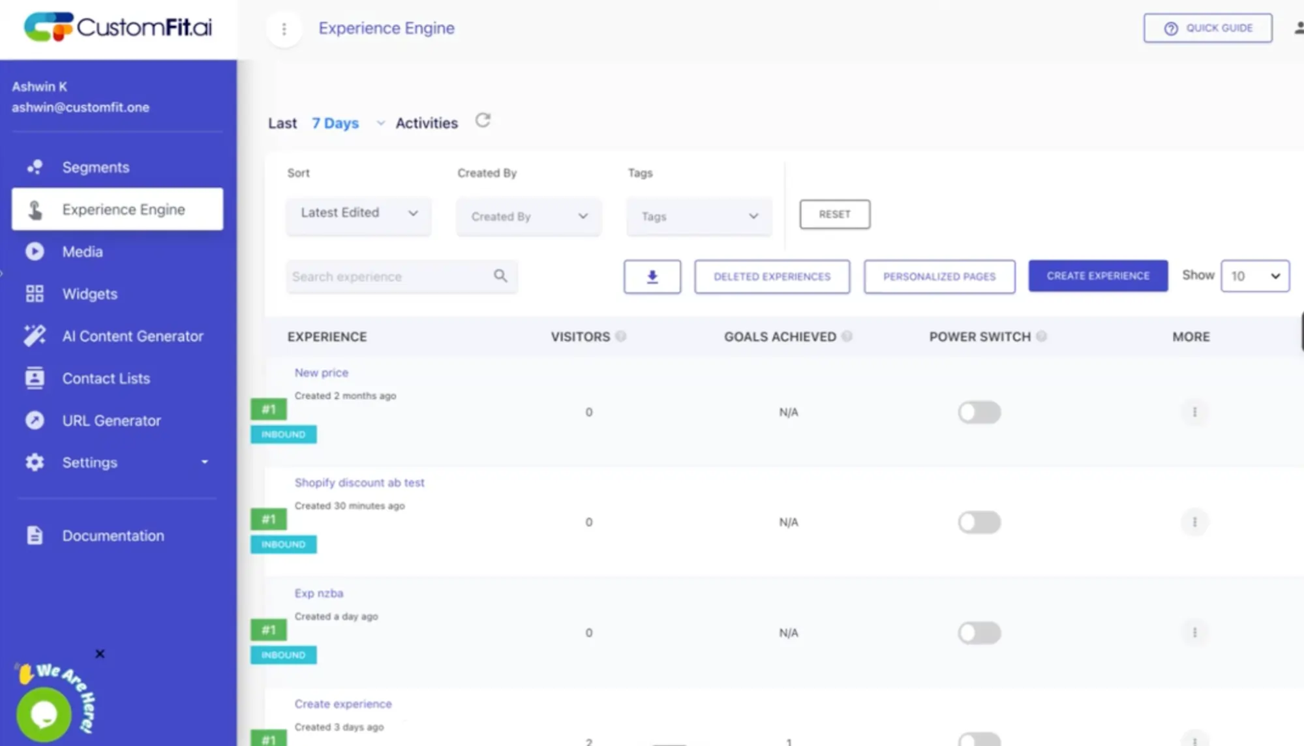Screen dimensions: 1304x746
Task: Click the Power Switch info icon
Action: 1042,336
